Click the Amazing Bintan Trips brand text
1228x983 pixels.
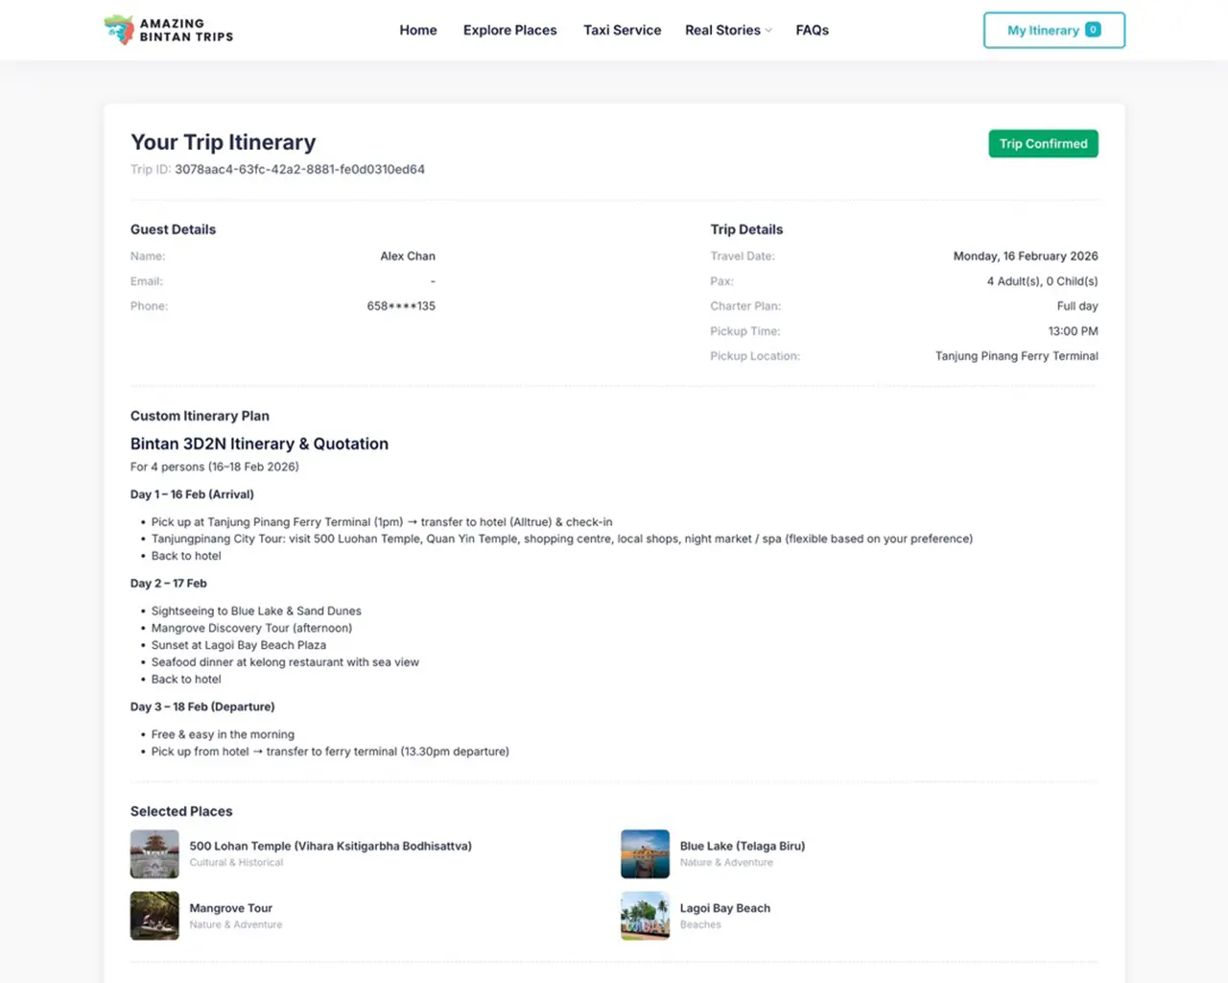(x=186, y=30)
